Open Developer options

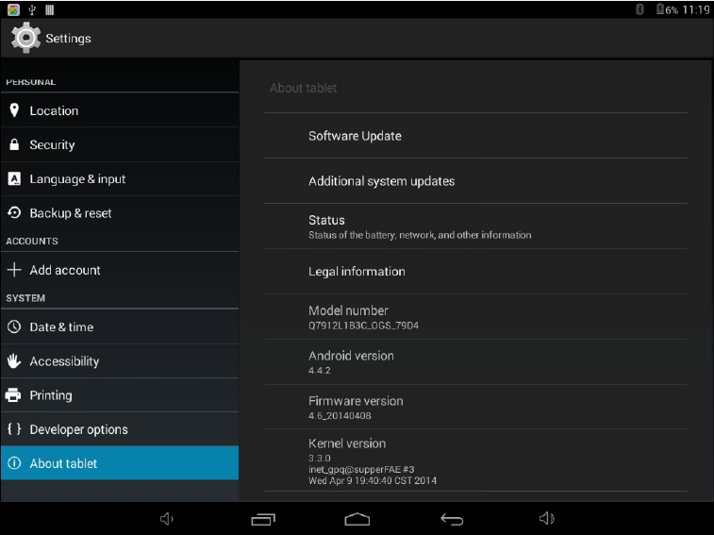(x=120, y=429)
